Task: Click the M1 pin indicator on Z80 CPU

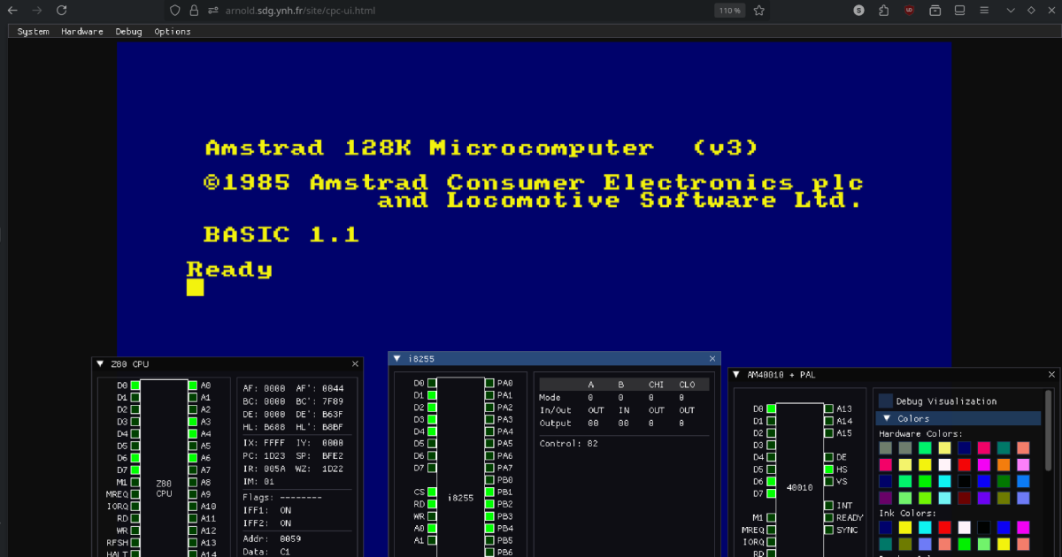Action: [x=135, y=482]
